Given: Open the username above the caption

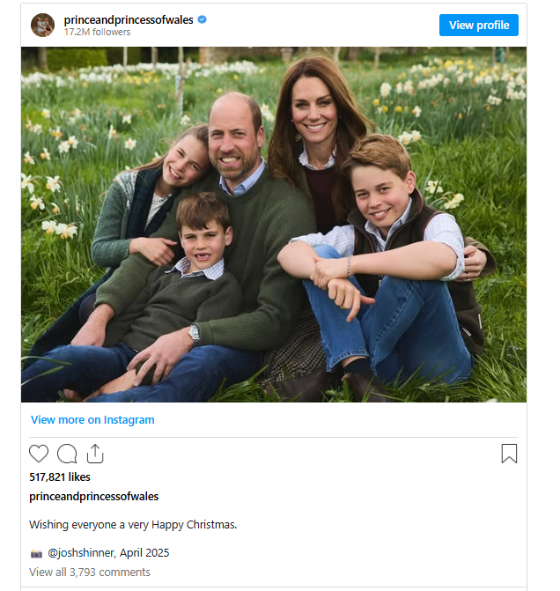Looking at the screenshot, I should coord(94,497).
